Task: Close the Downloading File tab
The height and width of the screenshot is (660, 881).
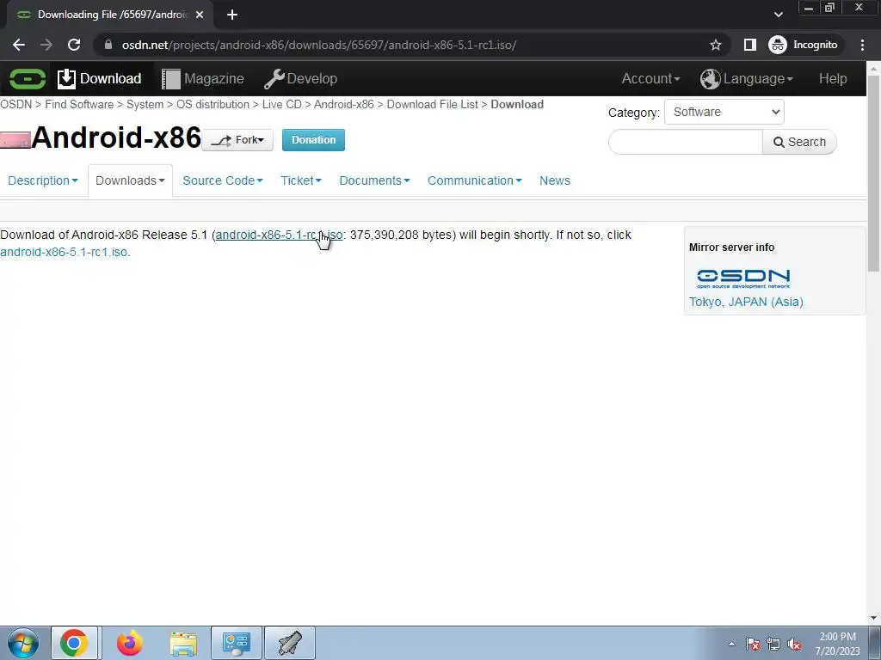Action: [200, 15]
